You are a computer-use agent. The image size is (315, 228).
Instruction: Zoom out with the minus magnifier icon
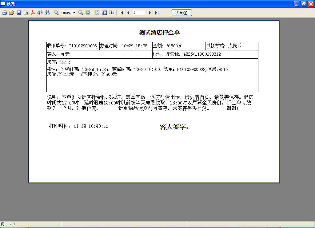(81, 13)
